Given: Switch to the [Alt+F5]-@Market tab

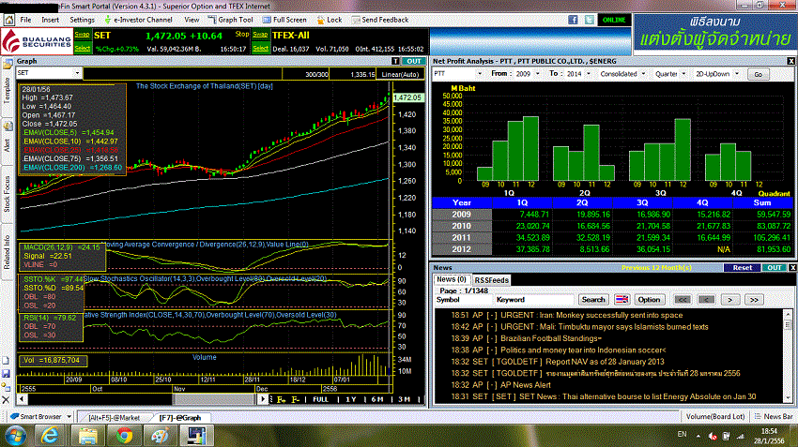Looking at the screenshot, I should 114,418.
